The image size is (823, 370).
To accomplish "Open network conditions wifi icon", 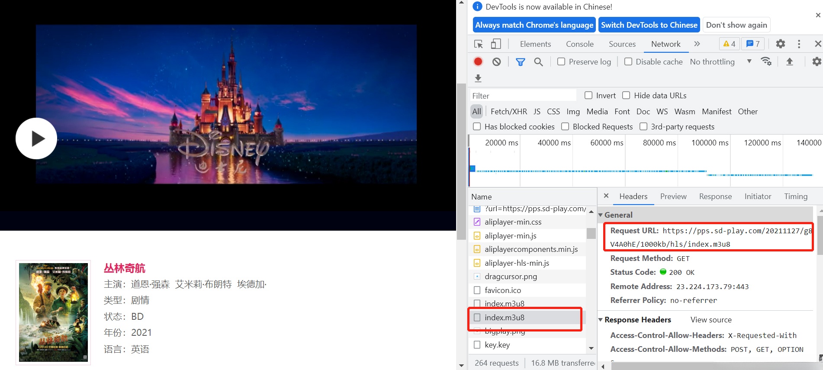I will tap(766, 62).
